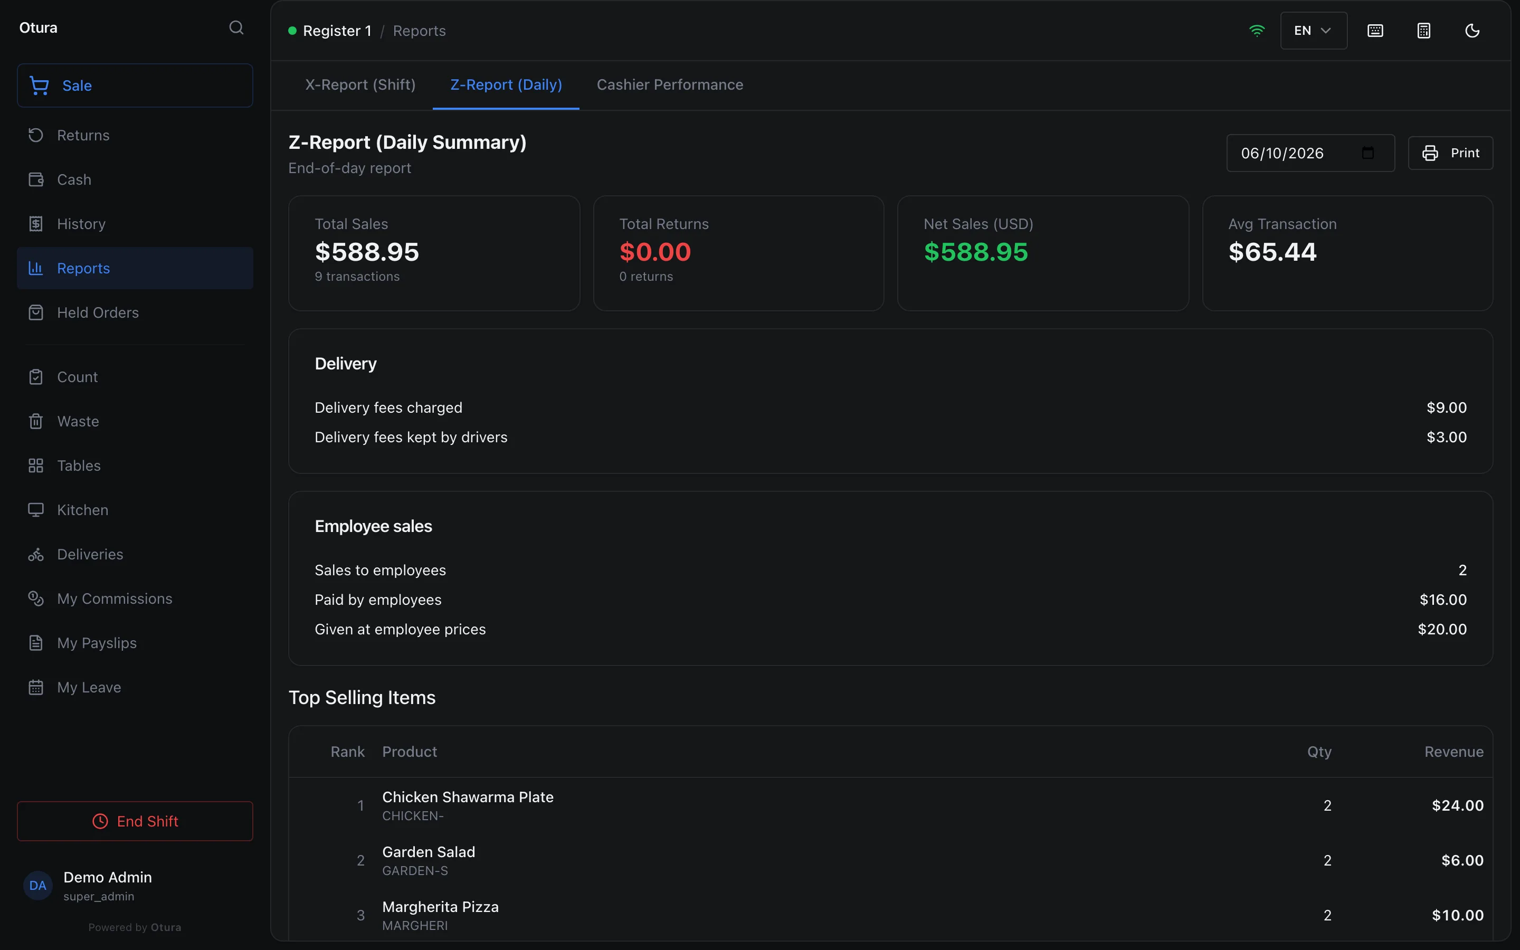
Task: Open My Leave page
Action: 135,687
